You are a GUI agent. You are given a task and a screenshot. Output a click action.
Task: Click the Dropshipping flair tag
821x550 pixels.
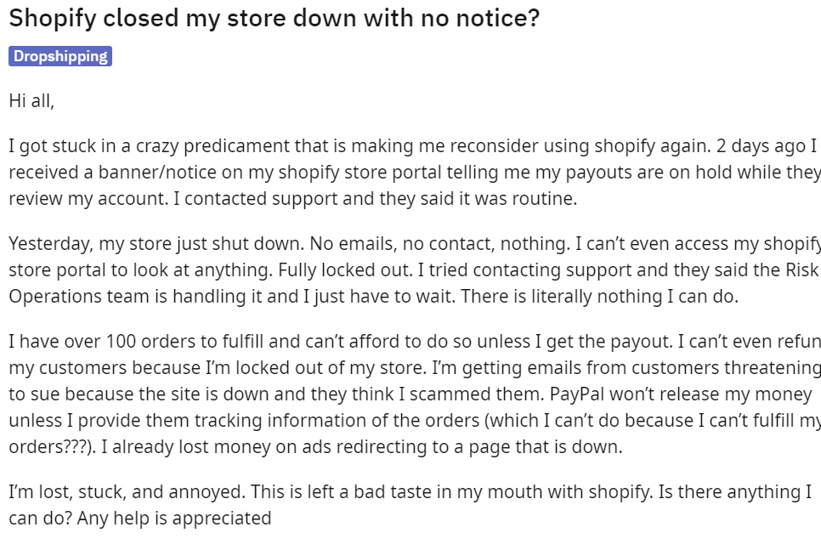(x=60, y=57)
